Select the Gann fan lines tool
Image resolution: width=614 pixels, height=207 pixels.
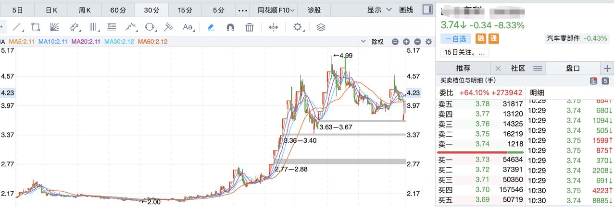54,27
